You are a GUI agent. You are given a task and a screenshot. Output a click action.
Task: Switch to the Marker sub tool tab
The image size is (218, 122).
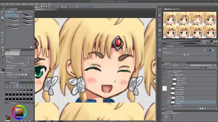pos(19,12)
